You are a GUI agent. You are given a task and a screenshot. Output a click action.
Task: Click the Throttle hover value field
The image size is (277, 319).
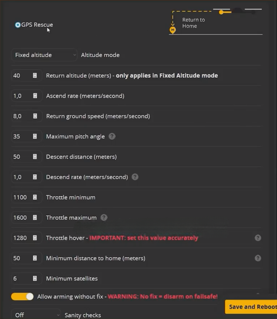(x=21, y=238)
